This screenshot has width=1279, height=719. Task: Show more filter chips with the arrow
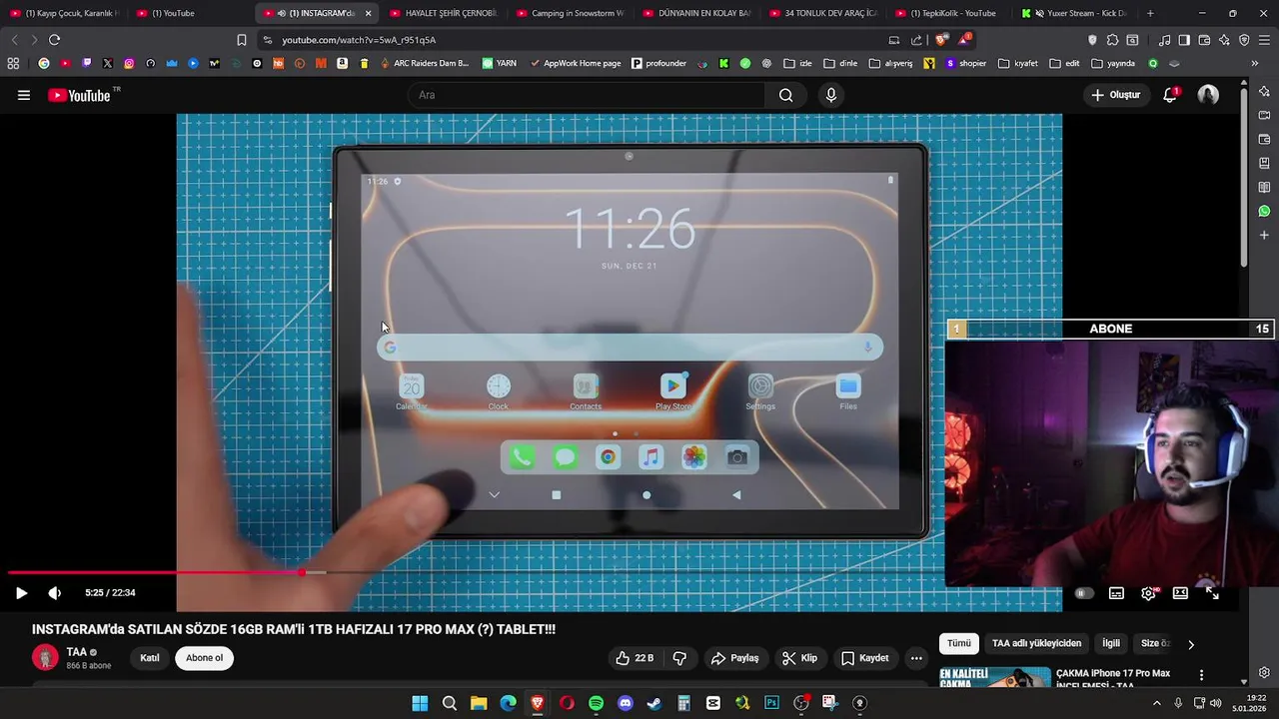(1191, 644)
